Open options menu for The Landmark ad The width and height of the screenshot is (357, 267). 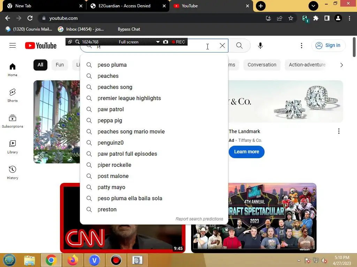[x=339, y=131]
